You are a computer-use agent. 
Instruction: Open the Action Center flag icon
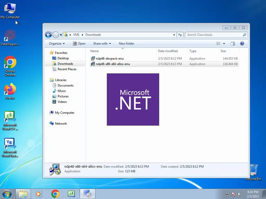pyautogui.click(x=234, y=194)
